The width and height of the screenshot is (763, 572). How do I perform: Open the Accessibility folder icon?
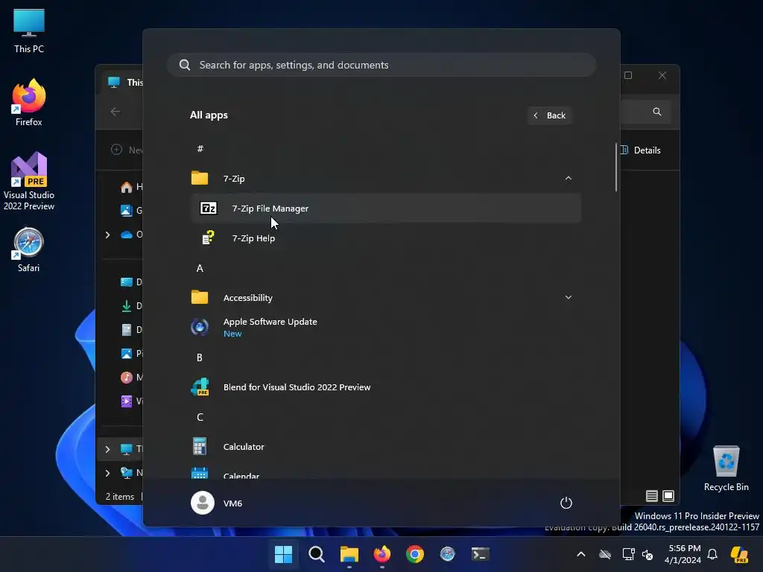tap(200, 297)
